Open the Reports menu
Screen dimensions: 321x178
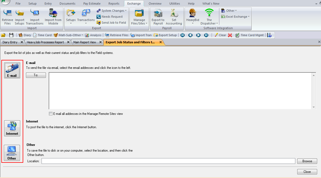click(114, 4)
